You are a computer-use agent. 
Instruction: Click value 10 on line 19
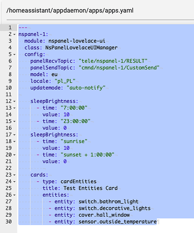(x=67, y=148)
